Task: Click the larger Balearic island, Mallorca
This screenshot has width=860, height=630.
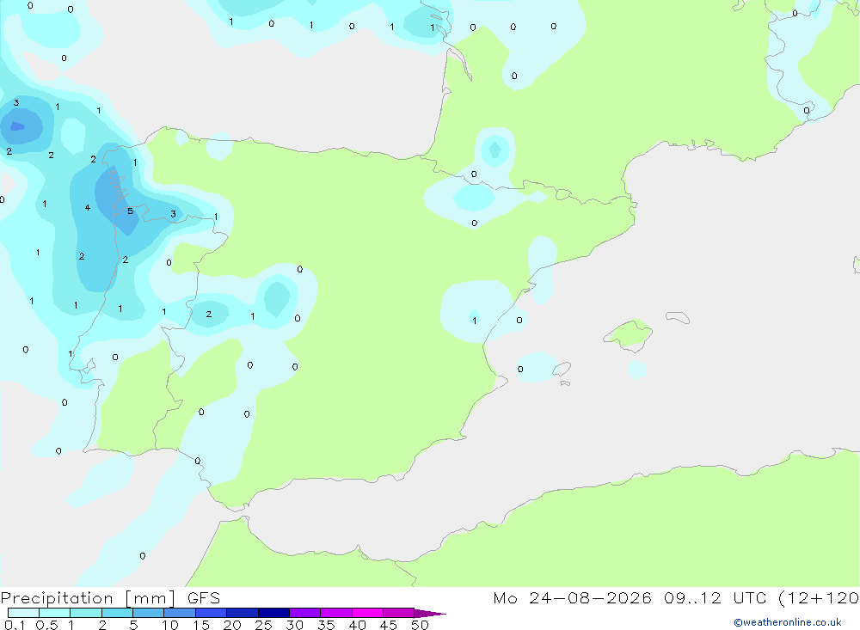Action: pos(630,333)
